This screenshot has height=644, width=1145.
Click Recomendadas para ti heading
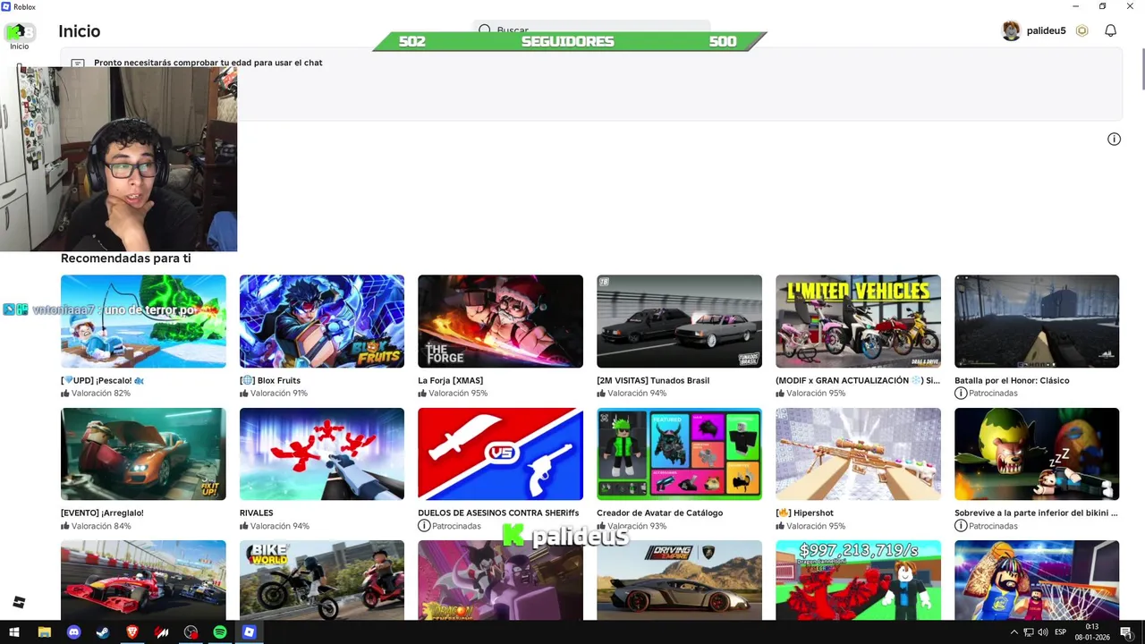pos(125,258)
